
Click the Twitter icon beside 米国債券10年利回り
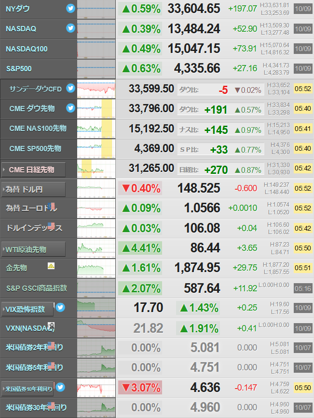(60, 387)
